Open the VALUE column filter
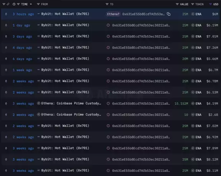This screenshot has width=221, height=176. [x=177, y=4]
